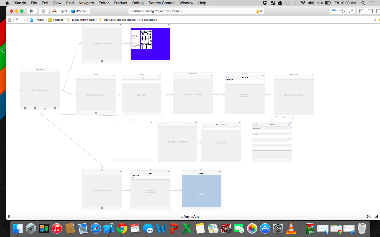
Task: Click the Pin constraints button at bottom right
Action: click(x=376, y=216)
